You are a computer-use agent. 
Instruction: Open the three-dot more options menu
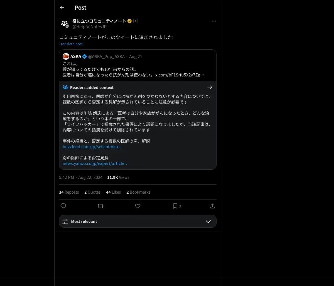(214, 21)
